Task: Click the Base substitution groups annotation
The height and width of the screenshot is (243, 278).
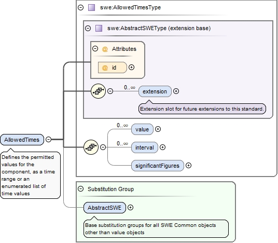Action: click(x=156, y=229)
